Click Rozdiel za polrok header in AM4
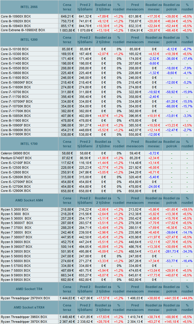Viewport: 194px width, 324px height. (172, 201)
